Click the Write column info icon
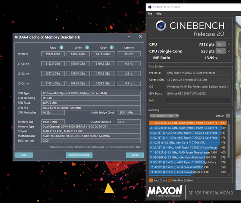The width and height of the screenshot is (241, 203). 87,47
